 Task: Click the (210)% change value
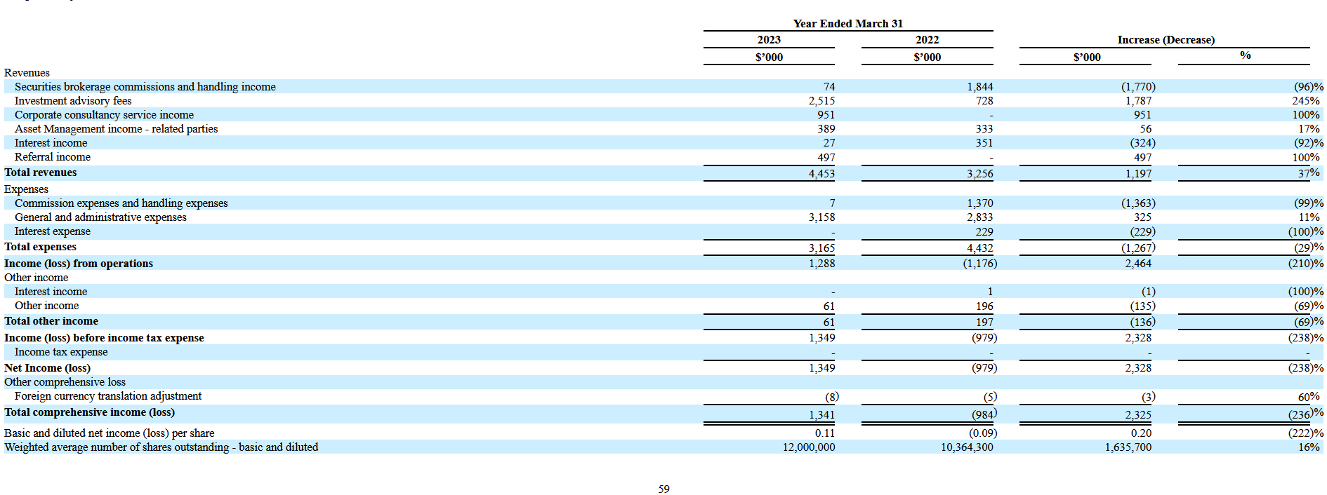coord(1305,264)
